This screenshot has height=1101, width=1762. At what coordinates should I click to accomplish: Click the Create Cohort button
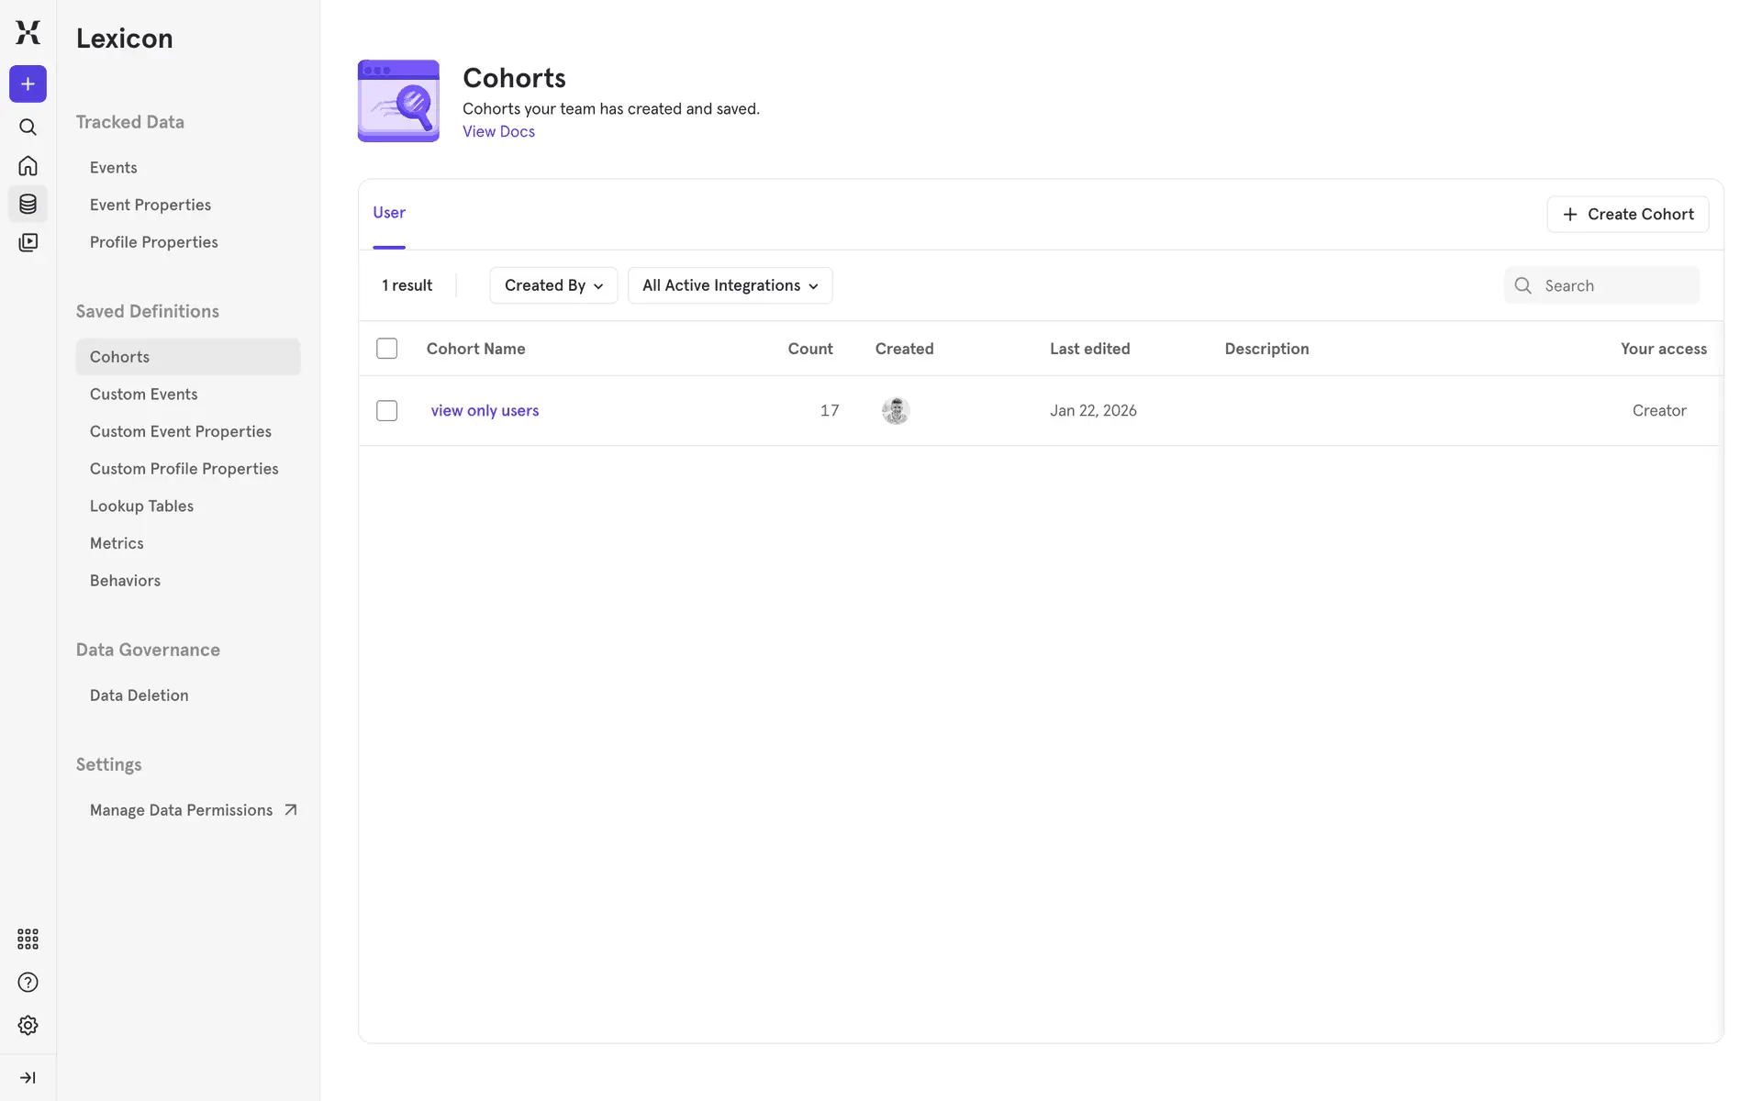[1627, 215]
